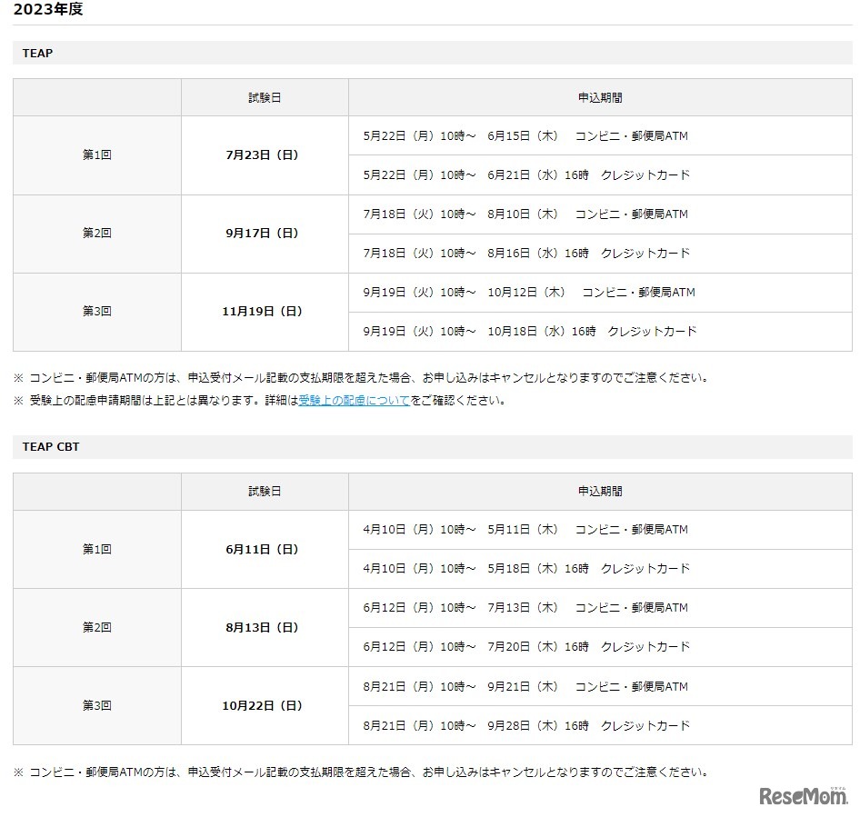
Task: Select row 5月22日～6月21日（水）16時 クレジットカード
Action: point(601,174)
